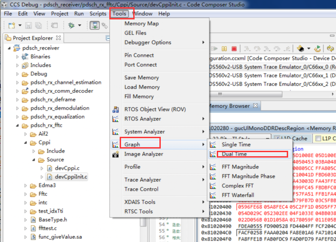Viewport: 336px width, 242px height.
Task: Click the Binaries node icon
Action: coord(25,56)
